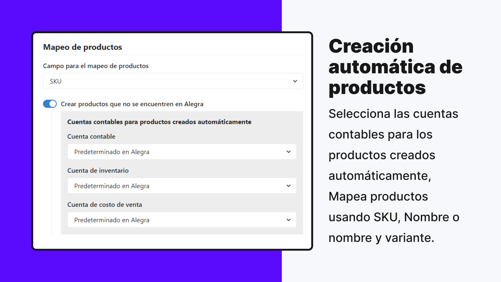Click the selected 'SKU' value text
Viewport: 501px width, 282px height.
pos(56,81)
